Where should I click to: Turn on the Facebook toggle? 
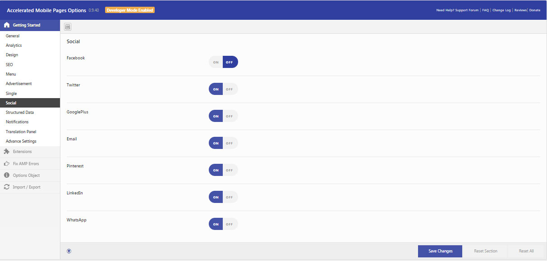tap(216, 62)
